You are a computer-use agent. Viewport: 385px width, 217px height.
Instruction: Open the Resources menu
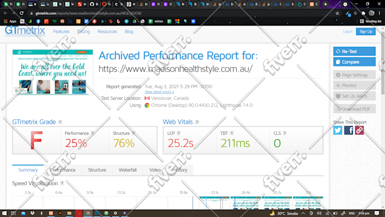click(x=107, y=32)
